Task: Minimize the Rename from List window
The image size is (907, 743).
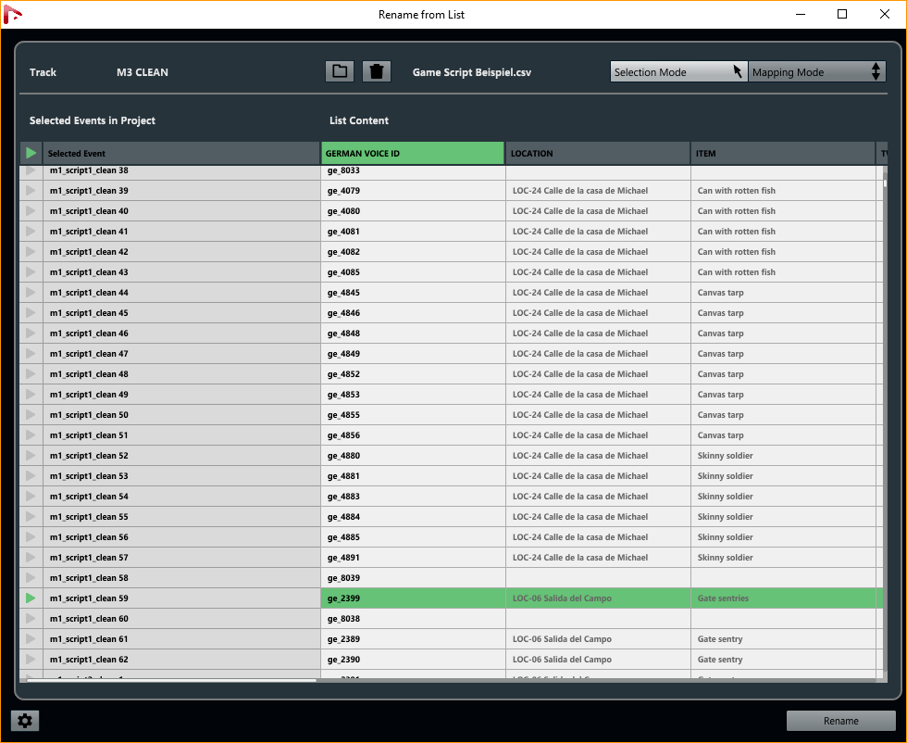Action: pos(801,14)
